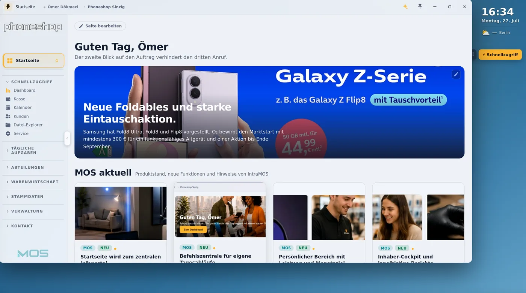Click the MOS logo at sidebar bottom
Image resolution: width=526 pixels, height=293 pixels.
33,254
